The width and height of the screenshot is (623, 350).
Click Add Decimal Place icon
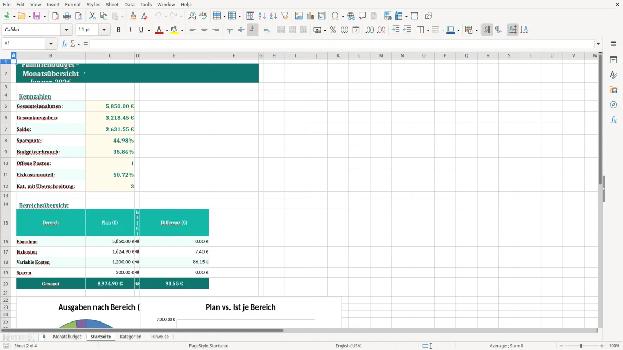tap(370, 30)
